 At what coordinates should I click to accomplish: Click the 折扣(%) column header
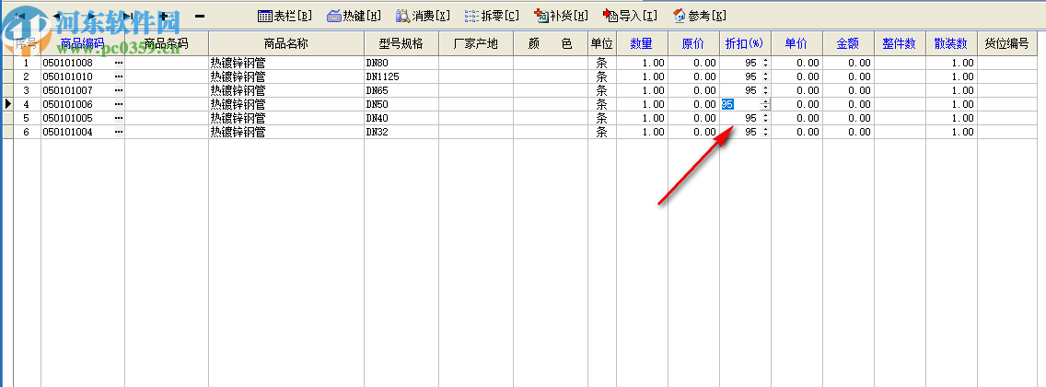pos(745,44)
